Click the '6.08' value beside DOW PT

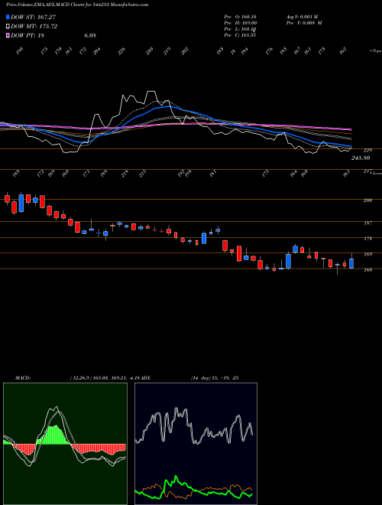(x=90, y=35)
